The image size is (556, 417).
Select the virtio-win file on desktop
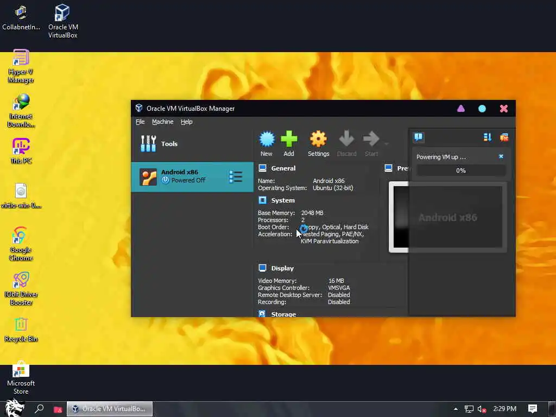(x=21, y=195)
